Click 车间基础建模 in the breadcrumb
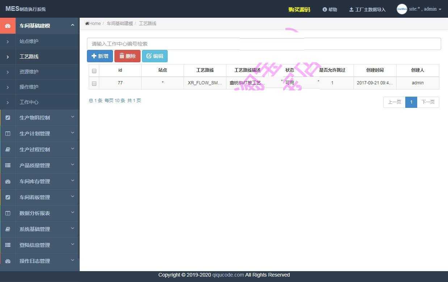The height and width of the screenshot is (282, 448). pyautogui.click(x=120, y=24)
